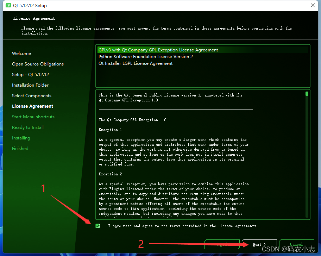
Task: Click the Finished step in sidebar
Action: click(20, 148)
